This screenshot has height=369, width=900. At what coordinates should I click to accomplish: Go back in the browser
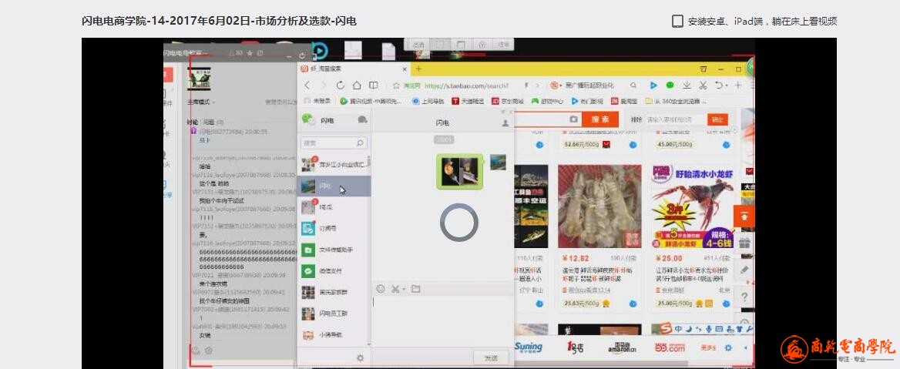coord(307,85)
